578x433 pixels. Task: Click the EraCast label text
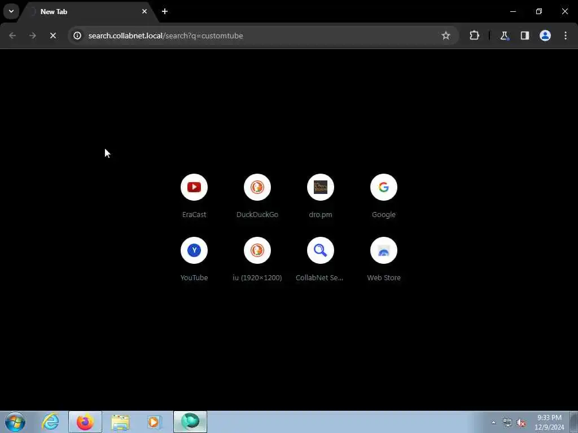194,214
